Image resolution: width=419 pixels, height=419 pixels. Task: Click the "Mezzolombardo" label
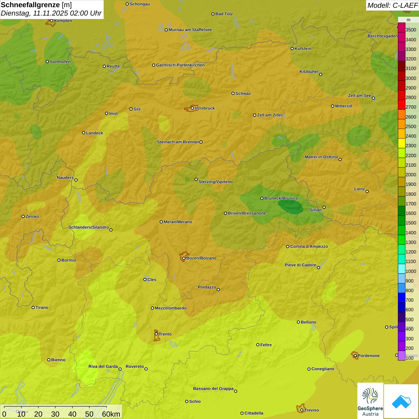tap(171, 308)
